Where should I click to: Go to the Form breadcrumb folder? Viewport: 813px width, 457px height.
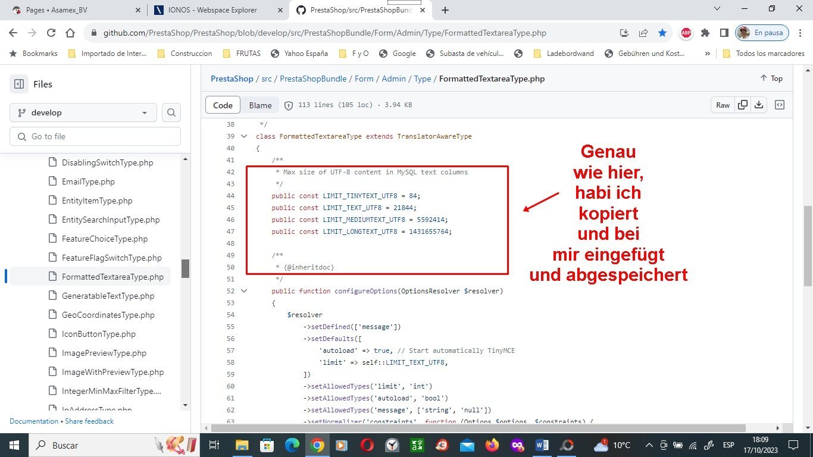point(364,79)
